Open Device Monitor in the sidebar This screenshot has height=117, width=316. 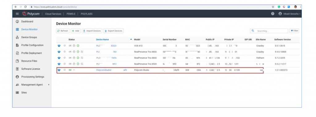(29, 29)
